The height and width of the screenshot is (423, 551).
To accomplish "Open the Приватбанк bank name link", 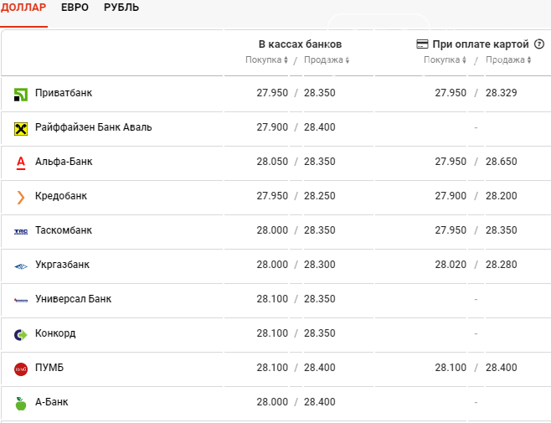I will pyautogui.click(x=64, y=93).
